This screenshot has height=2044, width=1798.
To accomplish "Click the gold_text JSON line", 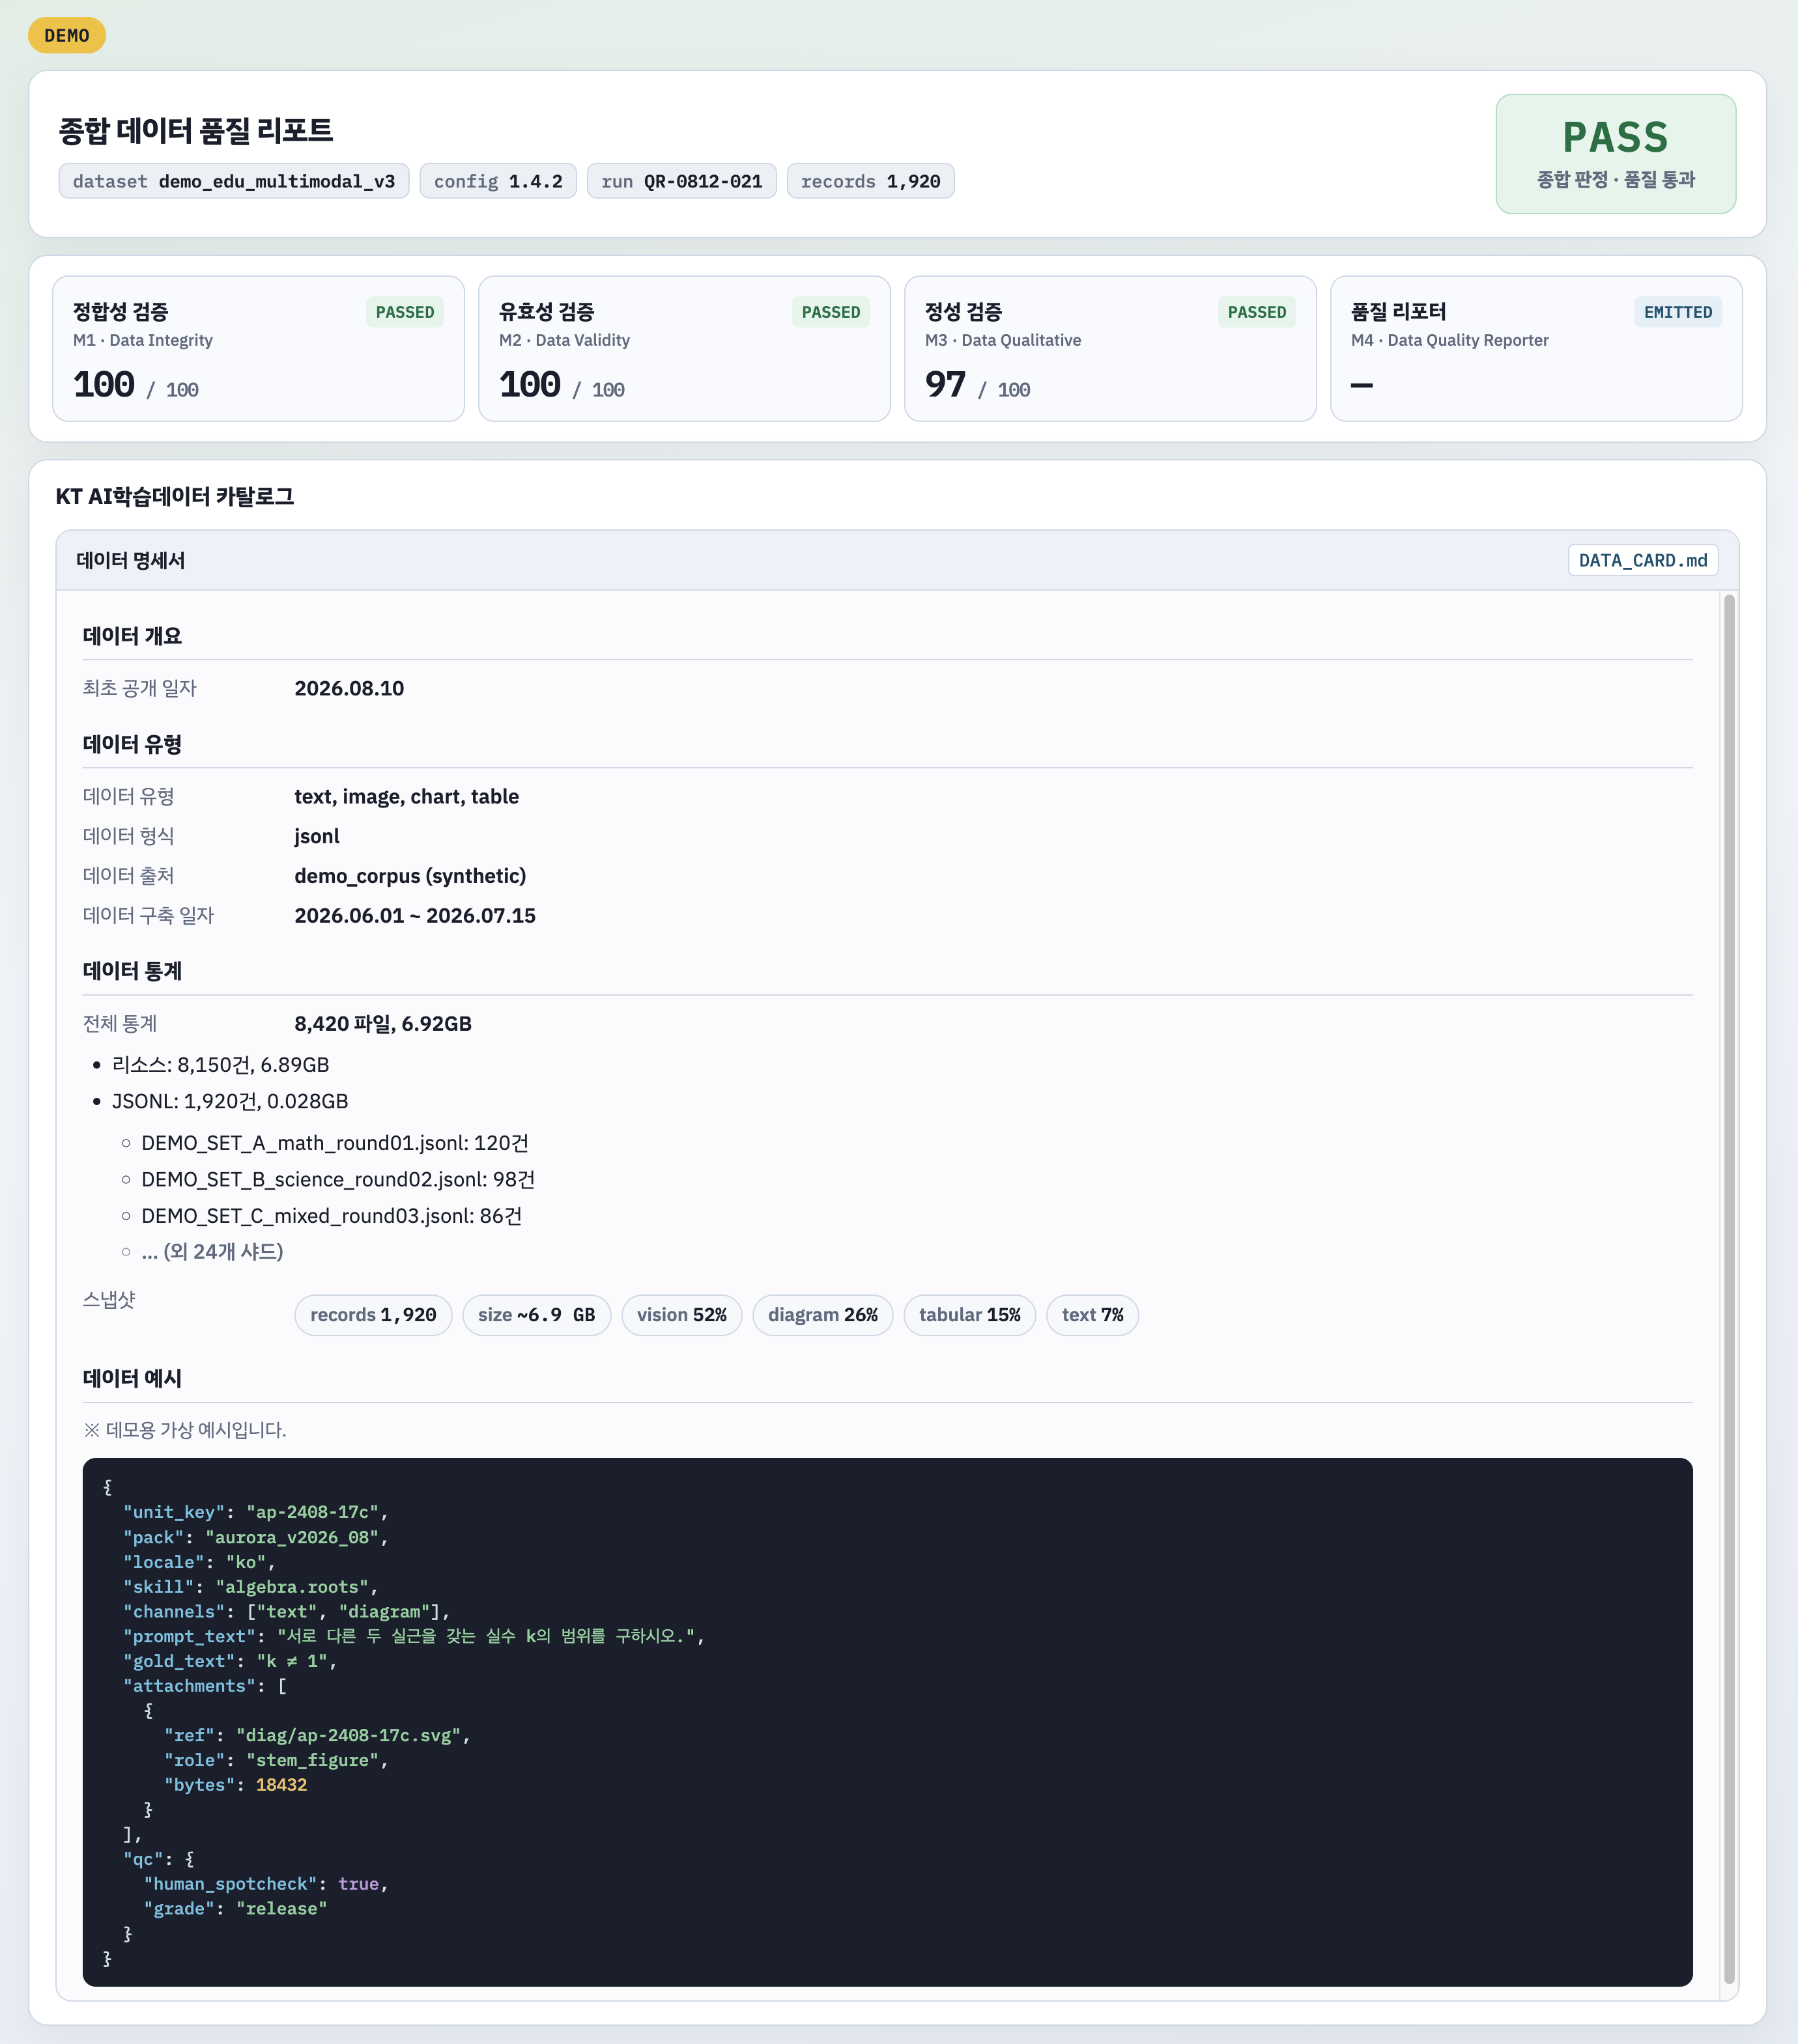I will [230, 1661].
